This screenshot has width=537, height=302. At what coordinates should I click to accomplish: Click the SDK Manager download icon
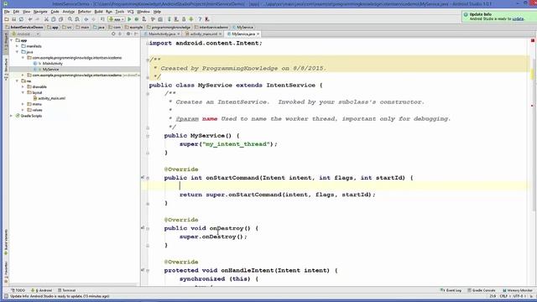pos(184,19)
